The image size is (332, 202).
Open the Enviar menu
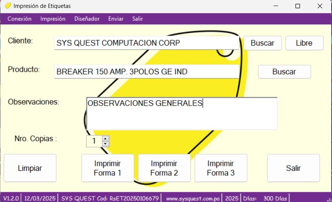(x=116, y=19)
